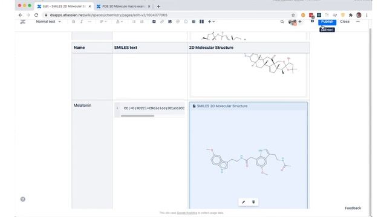
Task: Click the Publish button
Action: 327,22
